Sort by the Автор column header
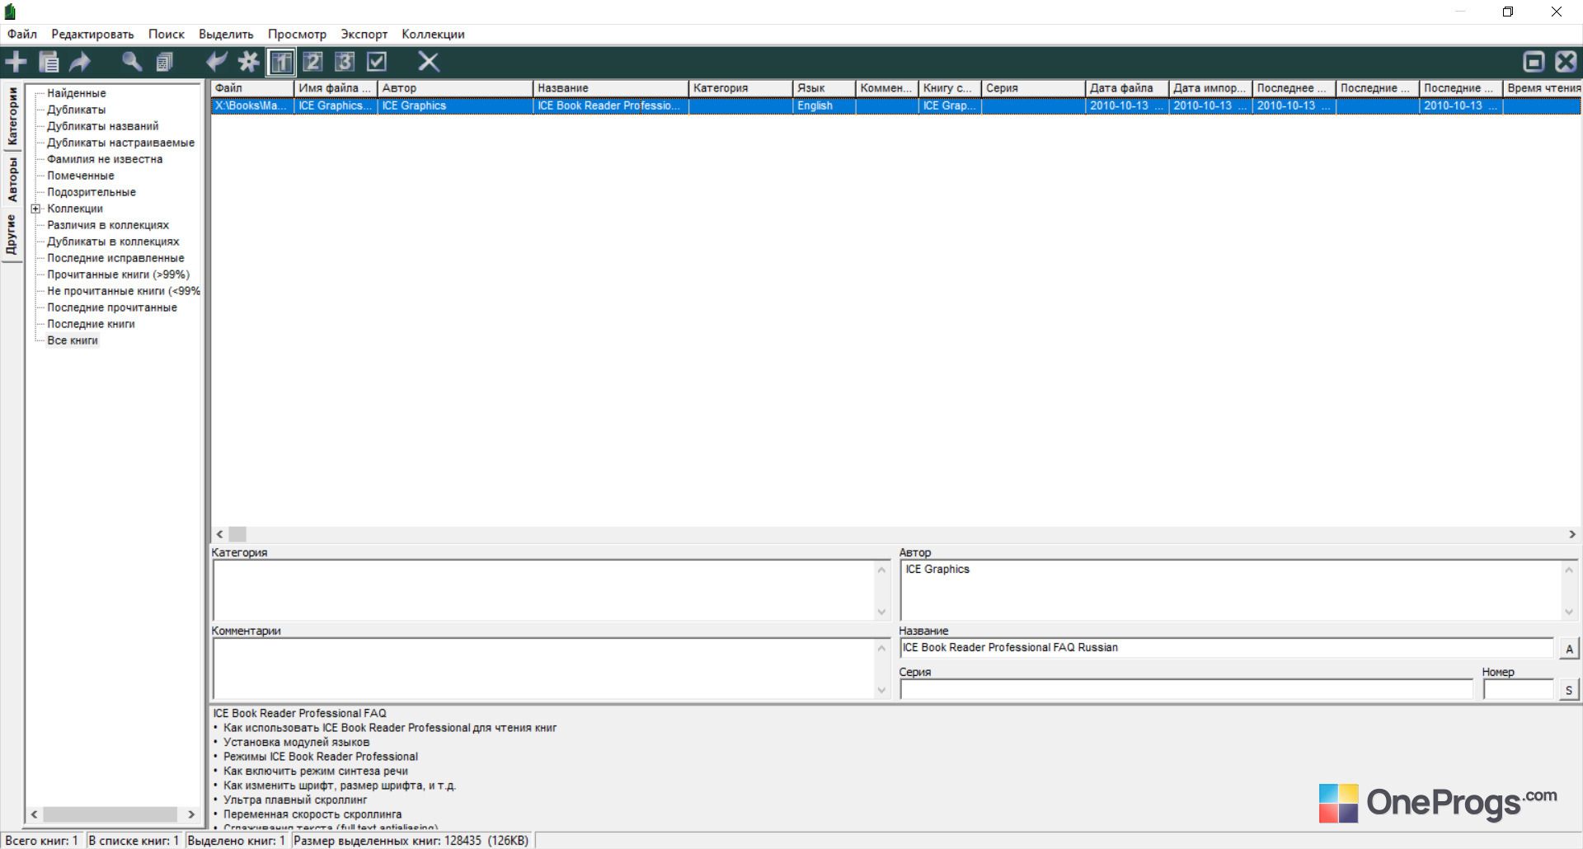This screenshot has height=849, width=1583. 455,88
